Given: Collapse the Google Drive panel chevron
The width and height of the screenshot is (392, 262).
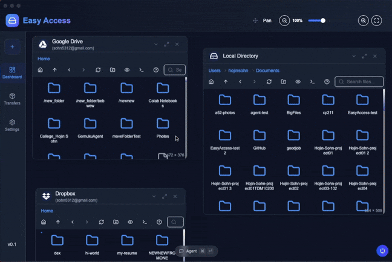Looking at the screenshot, I should click(x=155, y=44).
